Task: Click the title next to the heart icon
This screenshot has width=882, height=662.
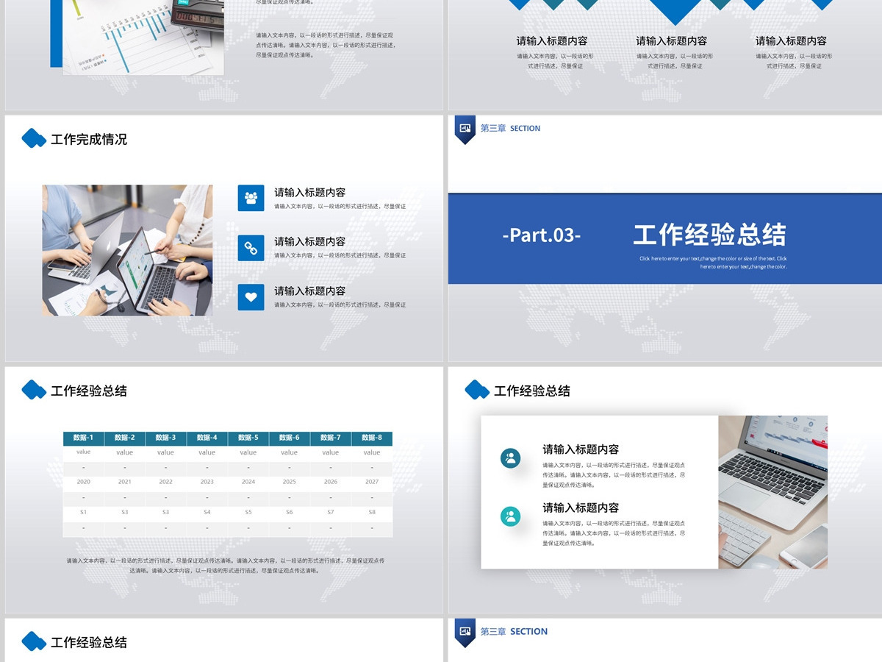Action: (x=309, y=291)
